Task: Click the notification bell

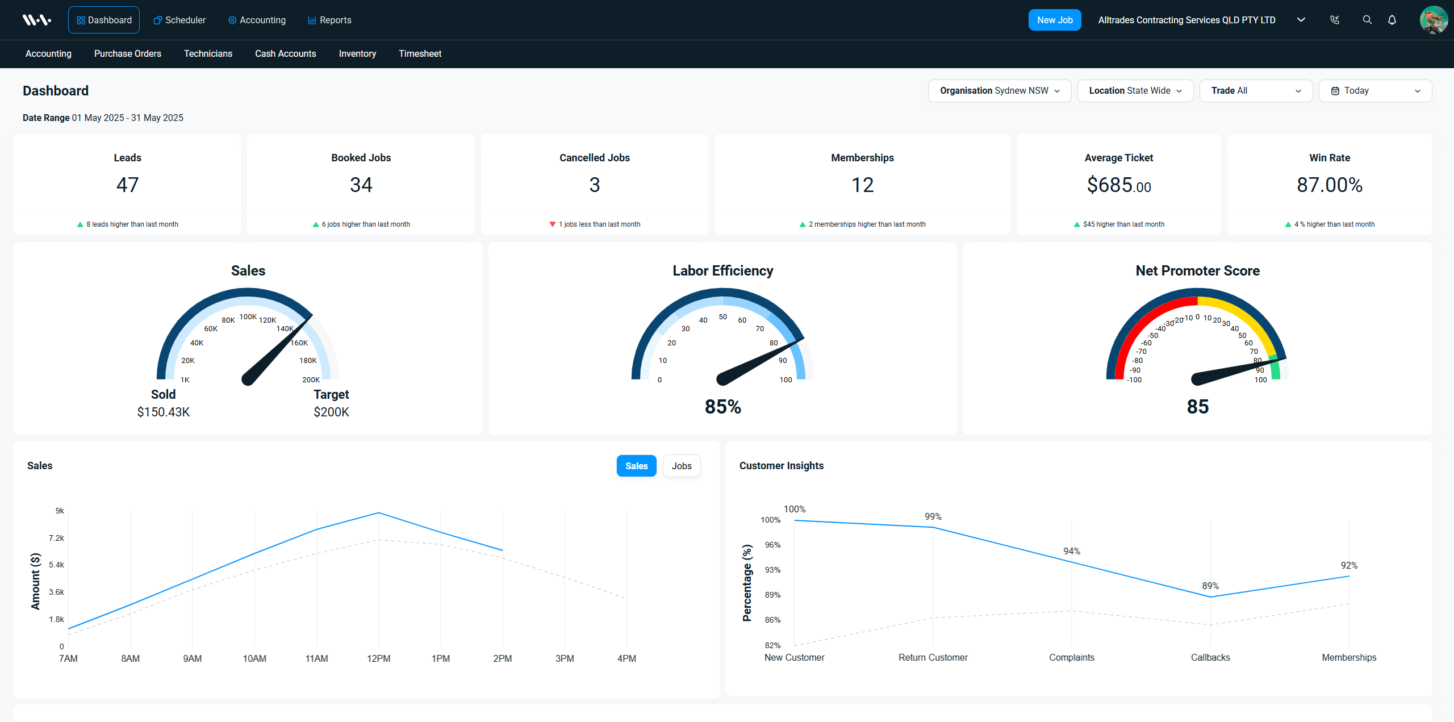Action: coord(1392,20)
